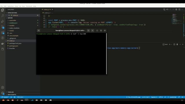This screenshot has width=185, height=104.
Task: Open the Selection menu
Action: 11,6
